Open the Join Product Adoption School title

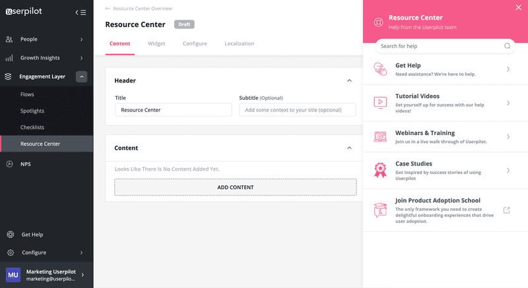tap(438, 200)
